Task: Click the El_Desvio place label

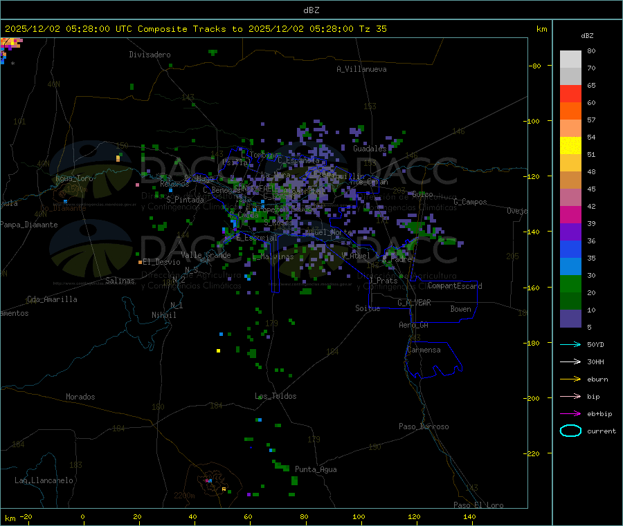Action: click(x=162, y=262)
